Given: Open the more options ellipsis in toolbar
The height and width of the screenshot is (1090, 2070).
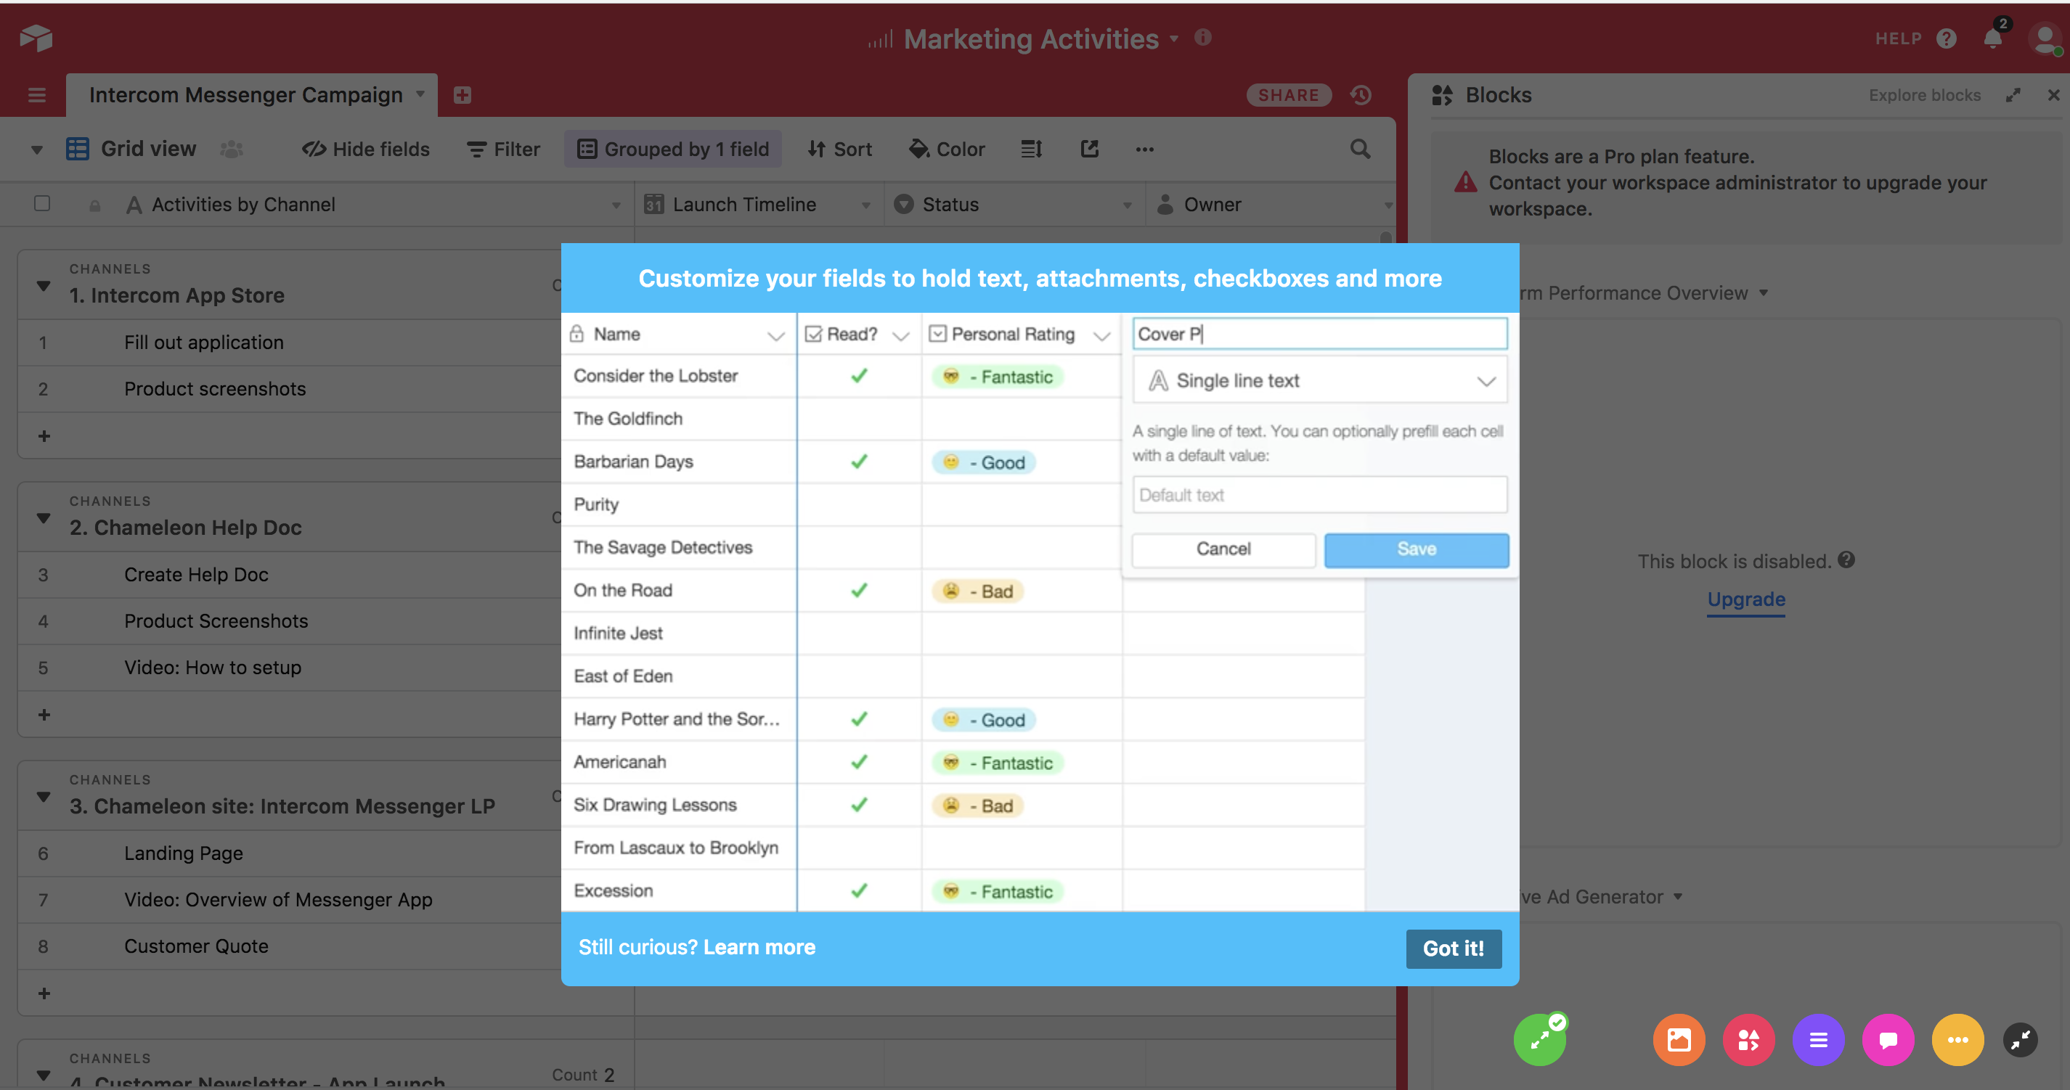Looking at the screenshot, I should click(1144, 149).
